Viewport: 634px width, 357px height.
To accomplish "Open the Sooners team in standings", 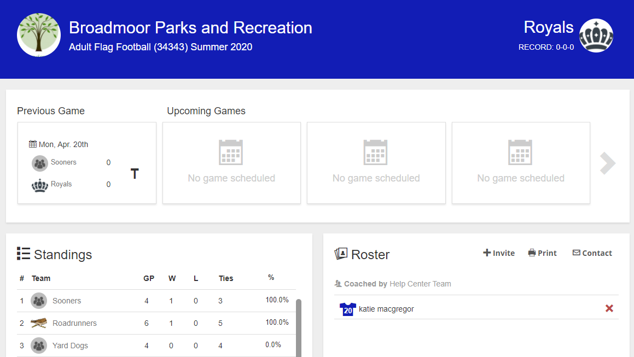I will (67, 301).
